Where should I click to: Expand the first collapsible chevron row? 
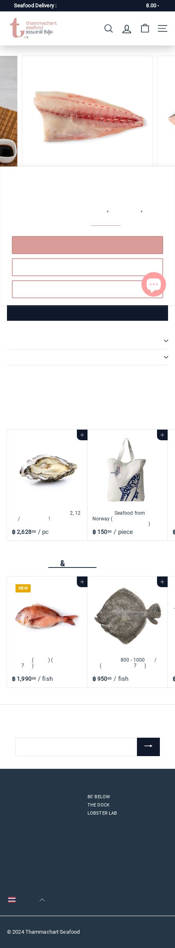pos(87,341)
